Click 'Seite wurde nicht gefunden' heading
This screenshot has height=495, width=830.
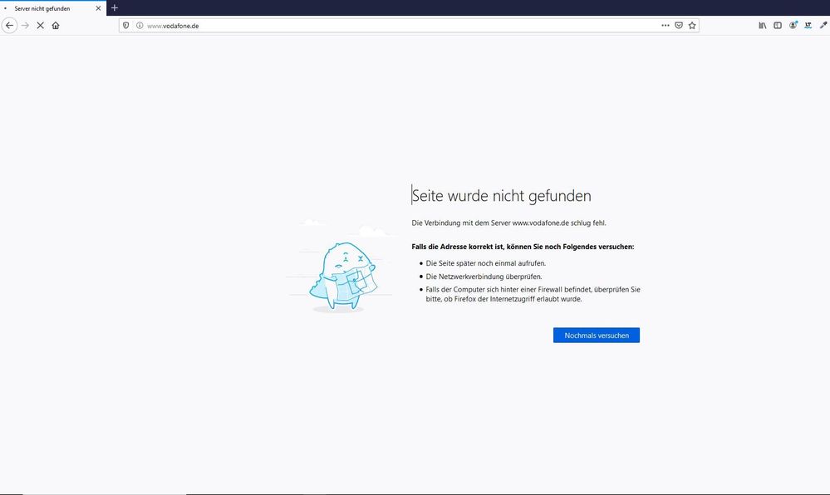coord(501,196)
